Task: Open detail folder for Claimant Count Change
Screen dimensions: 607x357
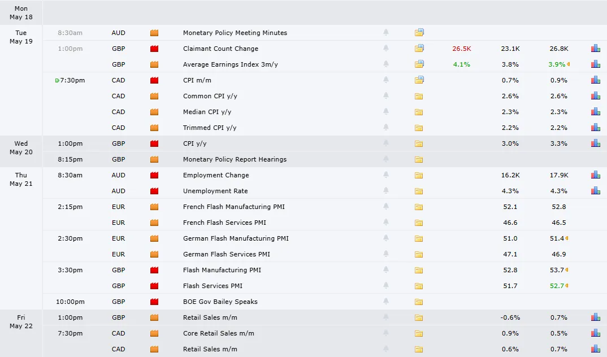Action: [x=419, y=49]
